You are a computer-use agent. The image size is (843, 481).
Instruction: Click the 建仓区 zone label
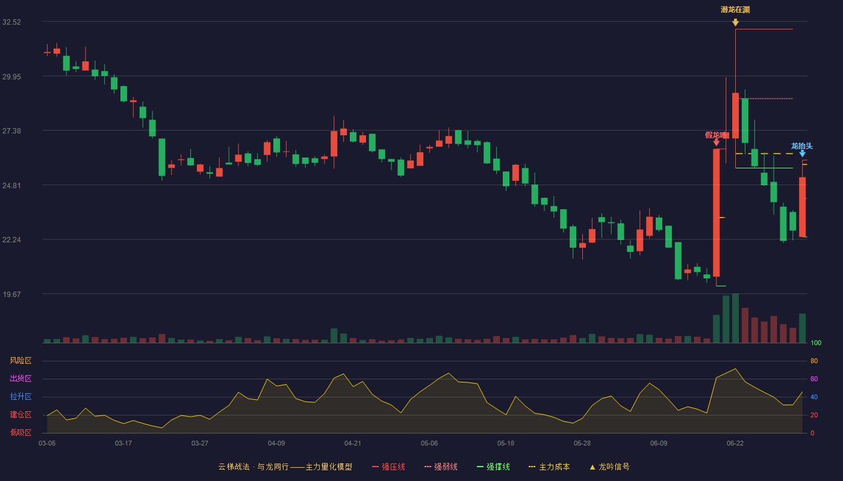(20, 415)
